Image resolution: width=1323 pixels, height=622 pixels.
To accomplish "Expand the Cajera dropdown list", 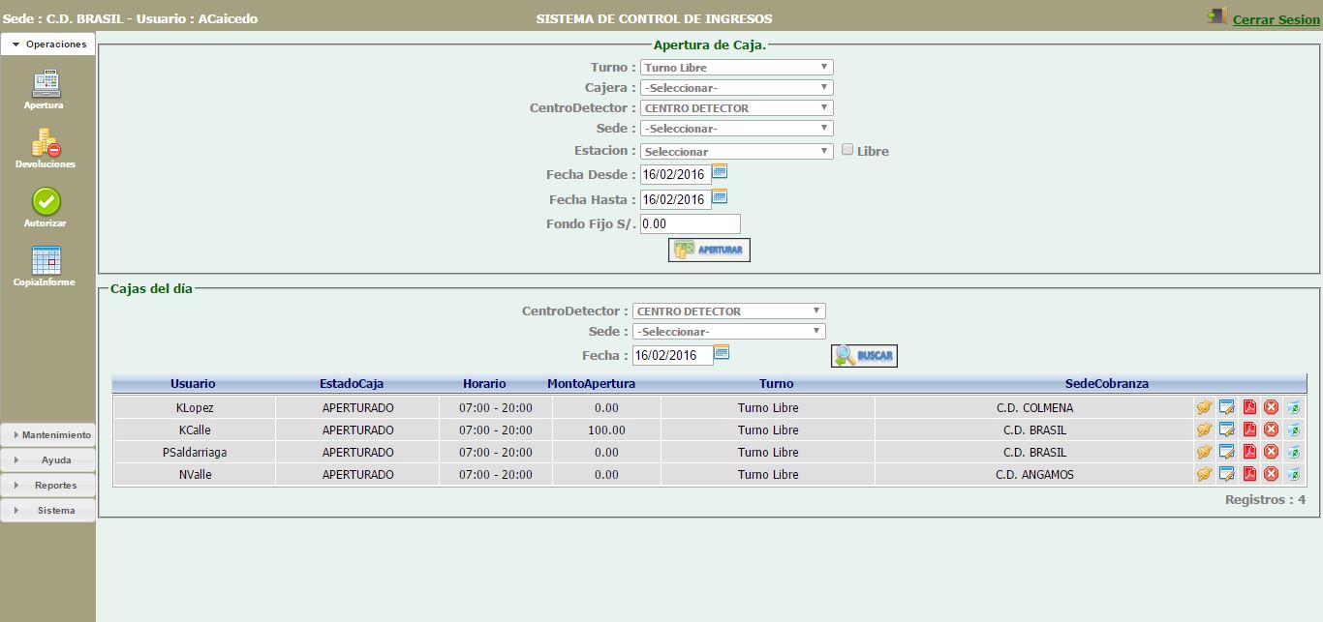I will pos(736,88).
